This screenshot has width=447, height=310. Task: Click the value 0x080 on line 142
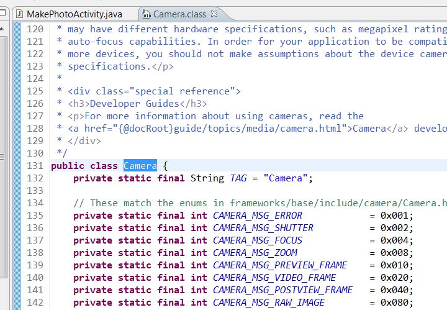point(395,303)
